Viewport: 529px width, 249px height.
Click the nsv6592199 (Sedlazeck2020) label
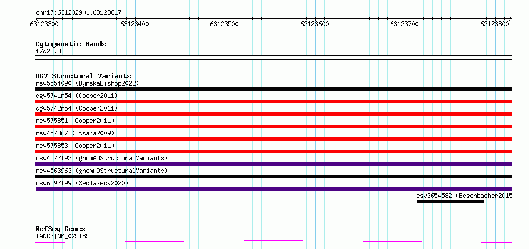pos(82,183)
